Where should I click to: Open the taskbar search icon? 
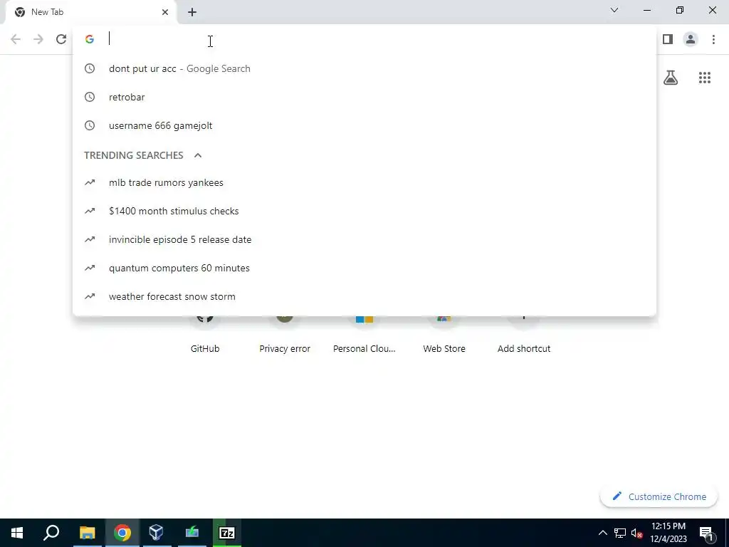(x=51, y=533)
